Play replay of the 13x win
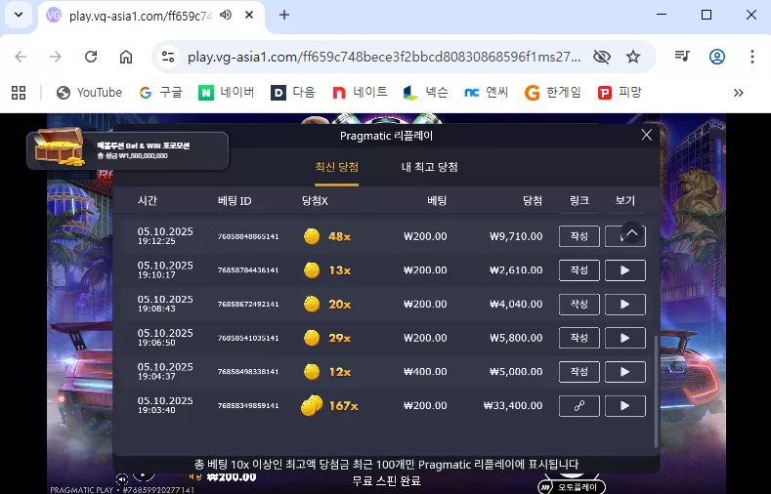Image resolution: width=771 pixels, height=494 pixels. point(625,270)
